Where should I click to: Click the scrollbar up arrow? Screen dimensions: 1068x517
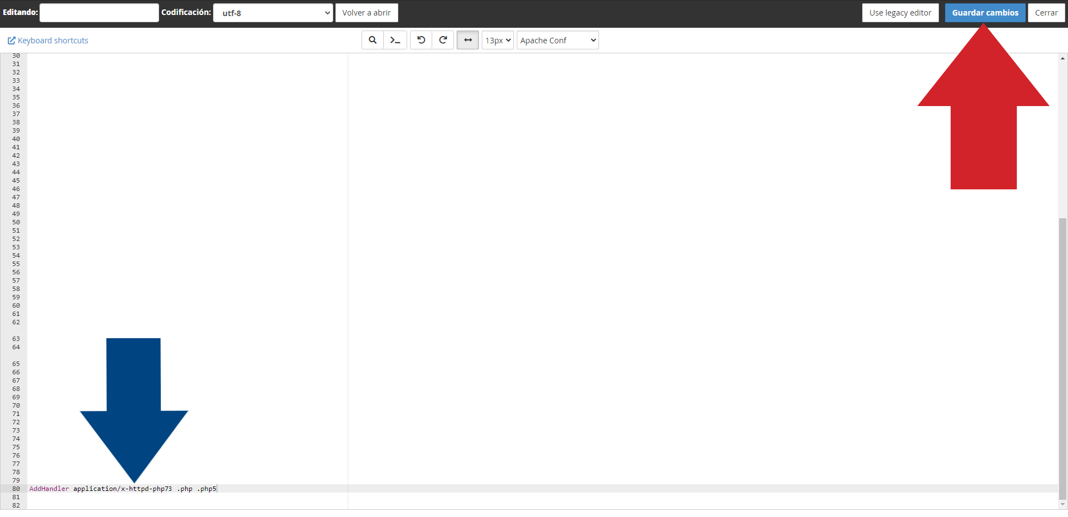tap(1062, 58)
